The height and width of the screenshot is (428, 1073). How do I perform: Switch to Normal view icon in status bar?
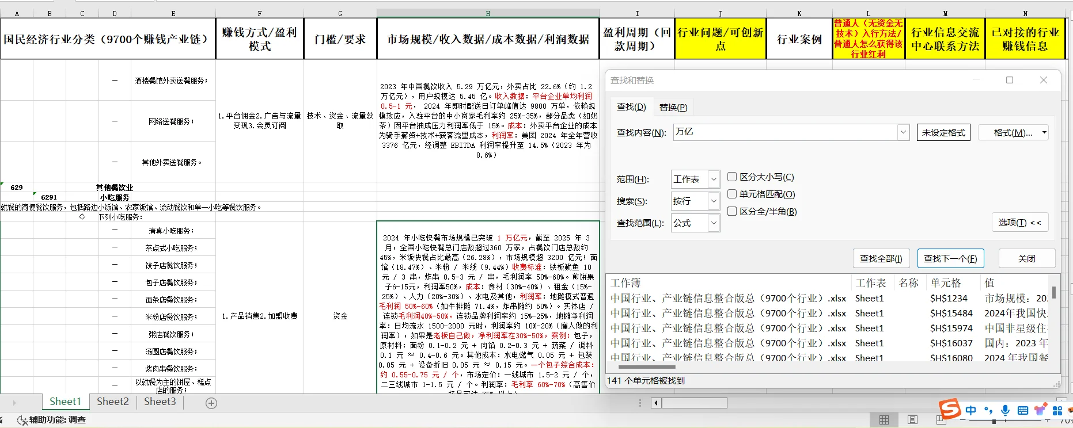pyautogui.click(x=884, y=420)
